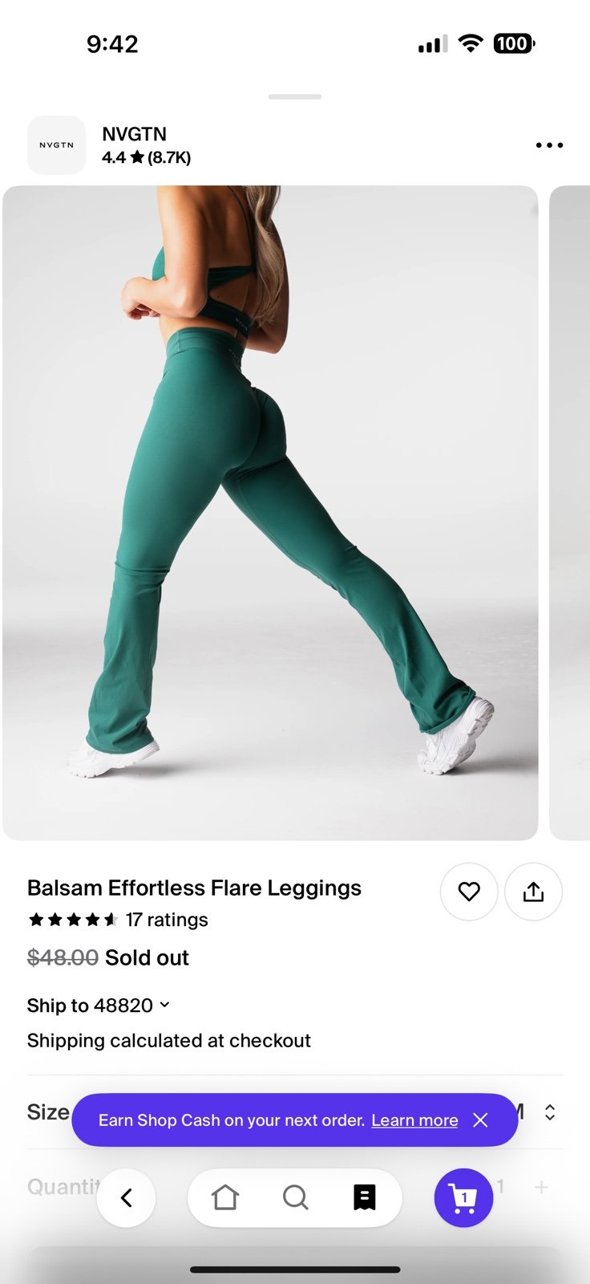Go back with the left chevron button
590x1284 pixels.
126,1198
